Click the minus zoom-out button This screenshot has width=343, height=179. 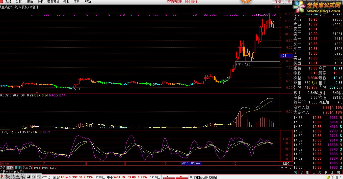[x=286, y=168]
